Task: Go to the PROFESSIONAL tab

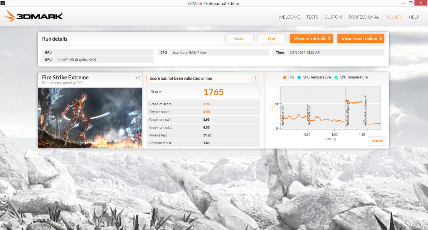Action: click(x=364, y=17)
